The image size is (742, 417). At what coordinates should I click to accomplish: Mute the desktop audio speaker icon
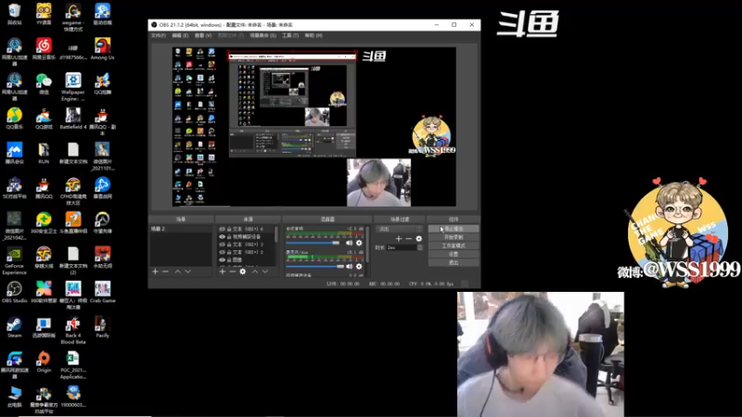tap(350, 243)
